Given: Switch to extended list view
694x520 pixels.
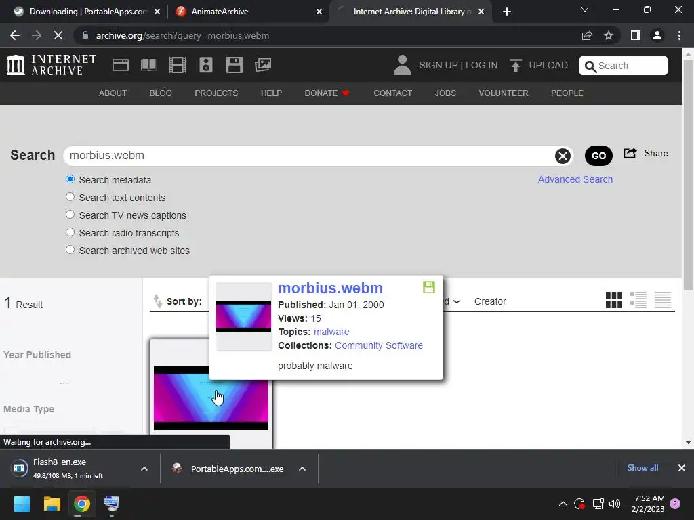Looking at the screenshot, I should (638, 300).
